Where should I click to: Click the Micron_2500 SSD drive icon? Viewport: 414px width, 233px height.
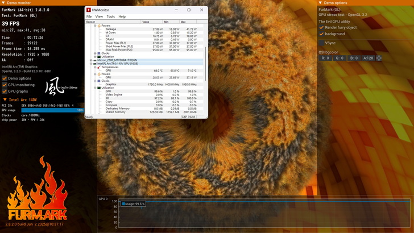point(92,60)
